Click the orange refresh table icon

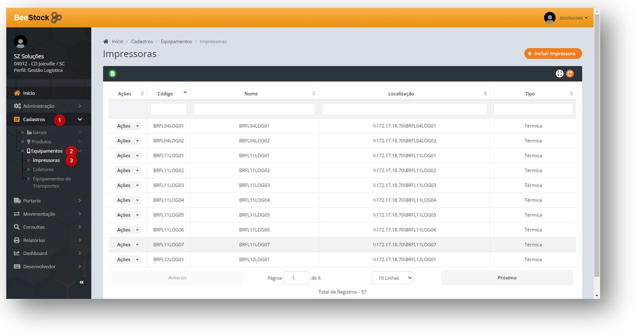pos(570,74)
